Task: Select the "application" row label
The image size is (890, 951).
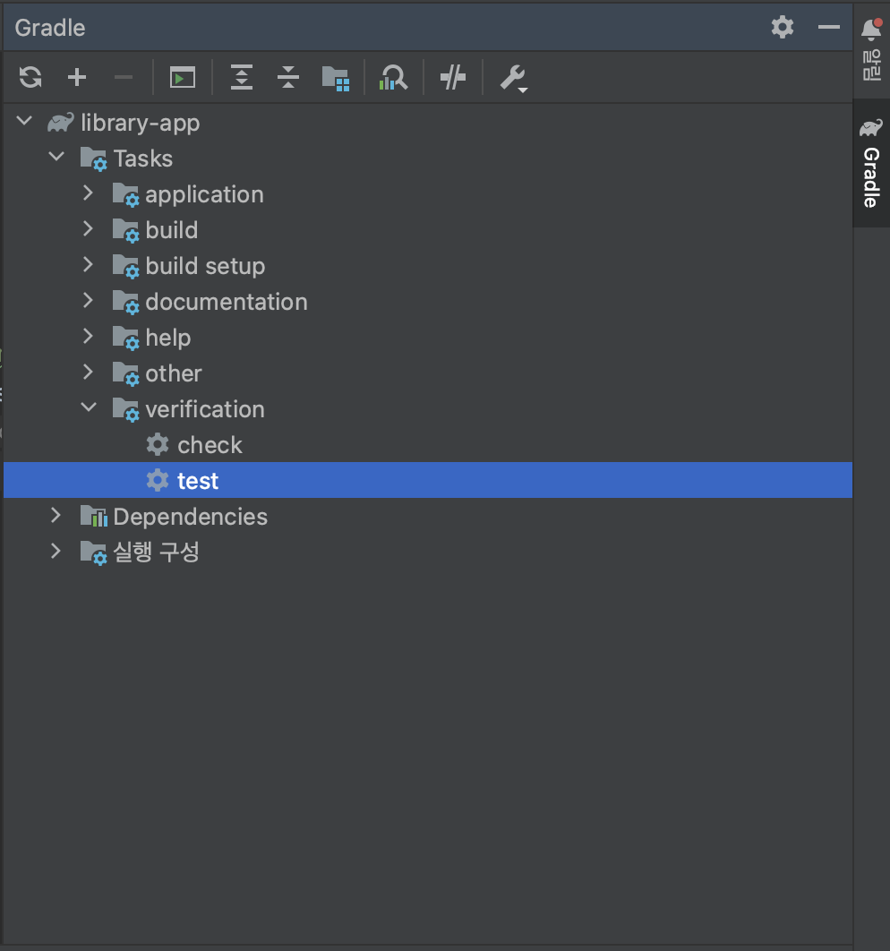Action: point(205,194)
